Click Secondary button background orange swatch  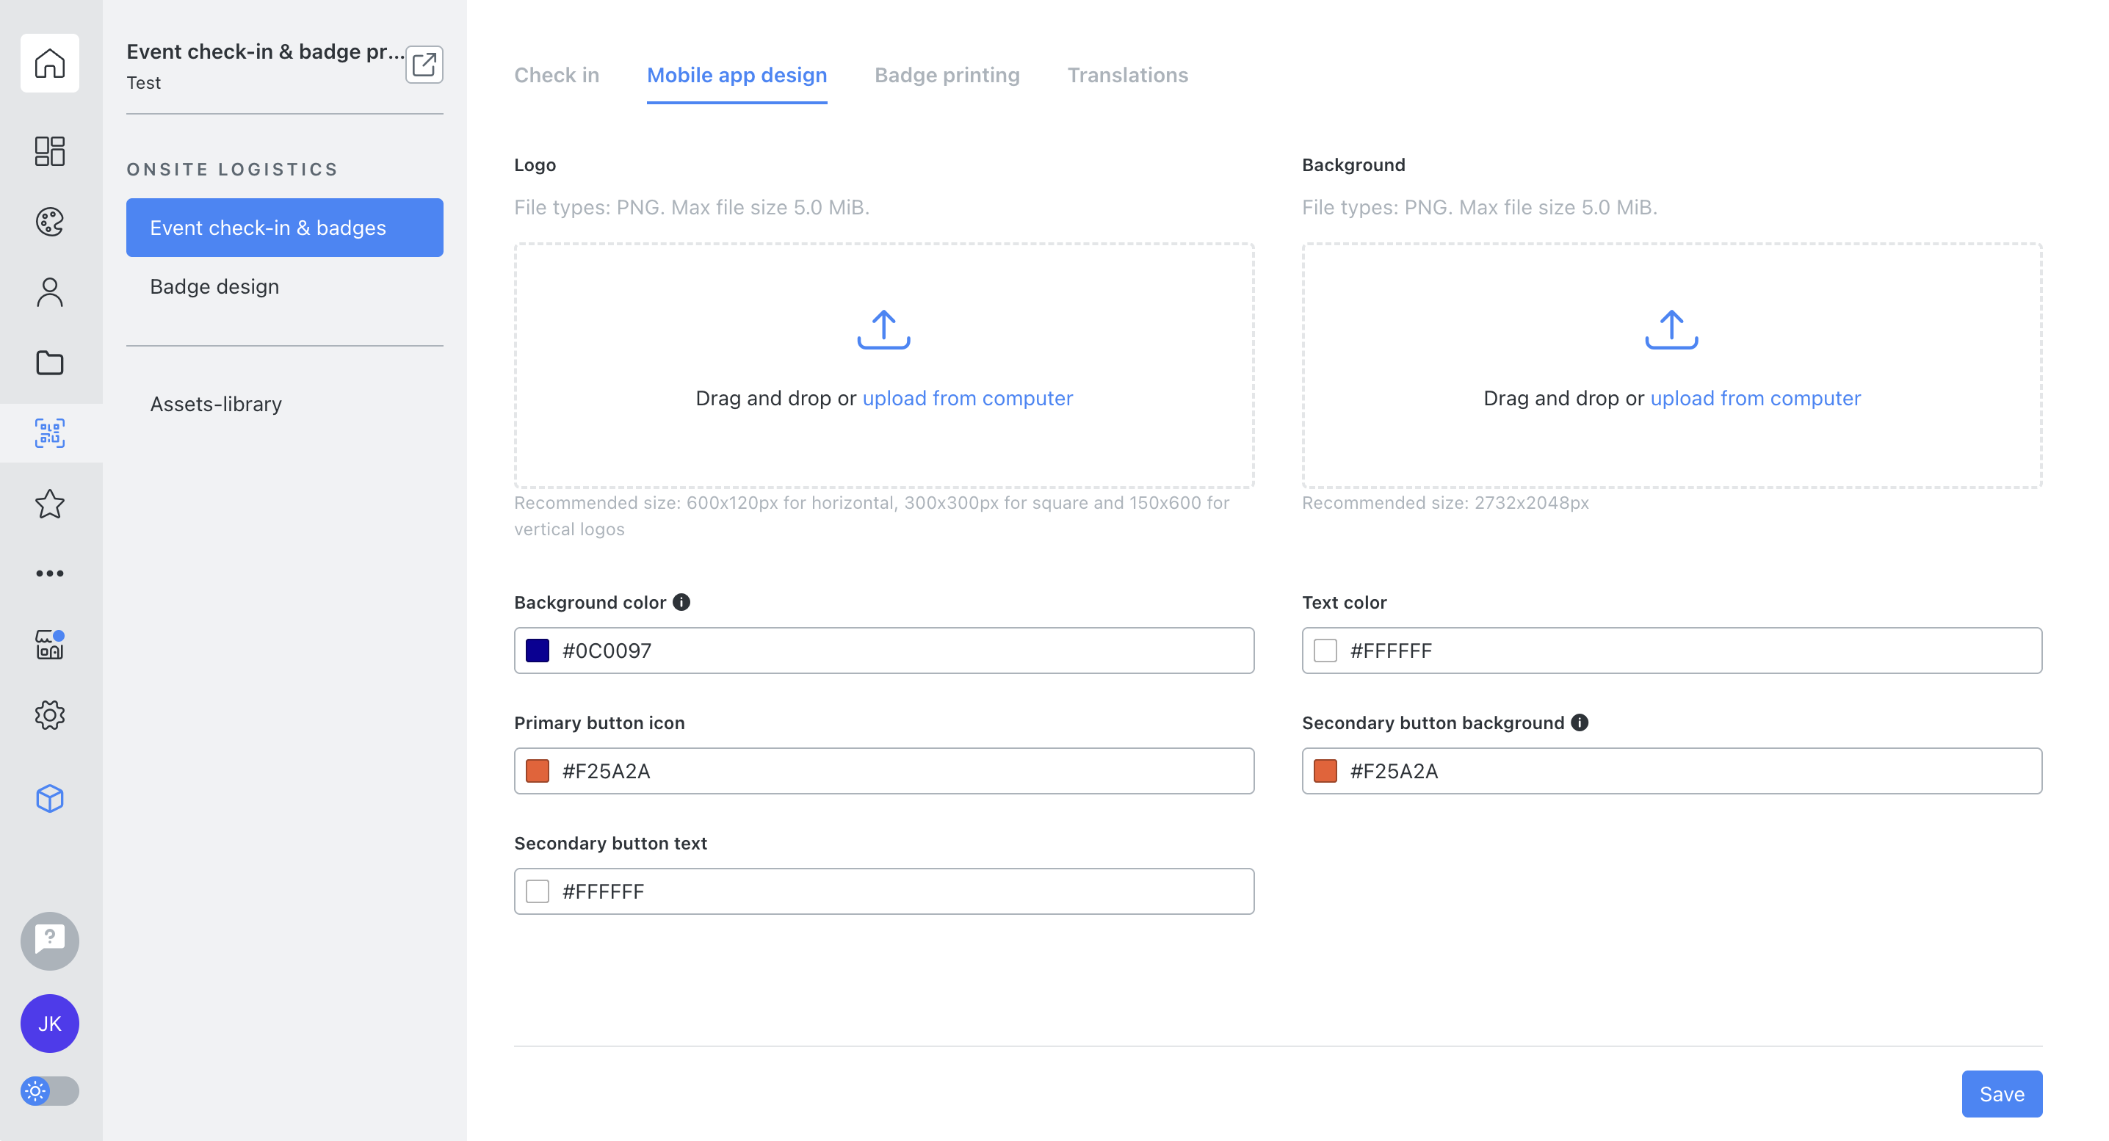(1325, 771)
